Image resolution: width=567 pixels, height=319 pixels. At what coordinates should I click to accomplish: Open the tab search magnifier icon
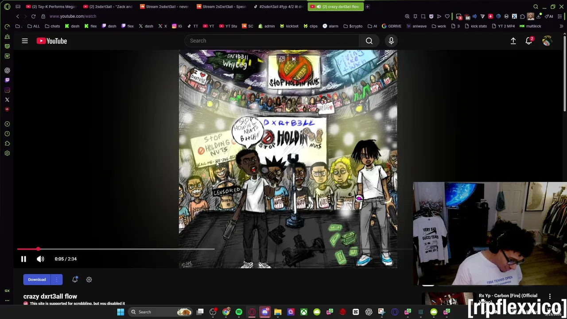pyautogui.click(x=536, y=7)
